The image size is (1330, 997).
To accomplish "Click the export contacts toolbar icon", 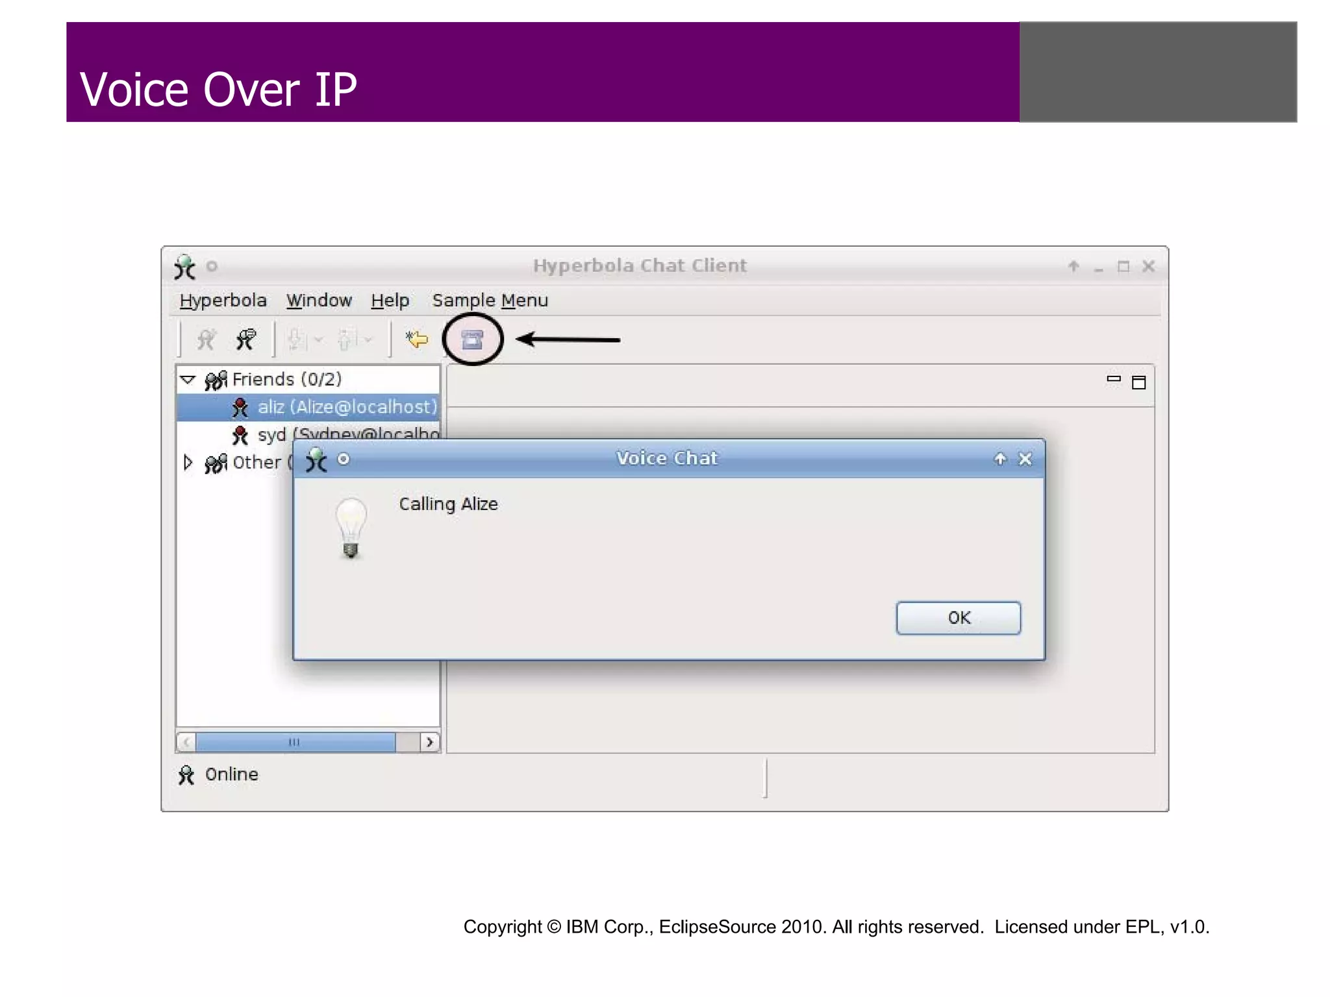I will tap(347, 339).
